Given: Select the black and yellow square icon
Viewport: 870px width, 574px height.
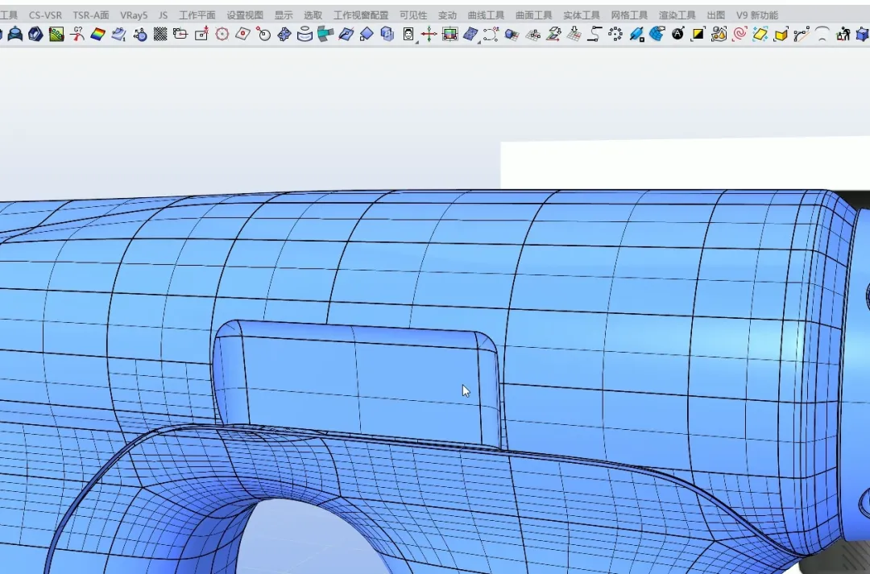Looking at the screenshot, I should point(698,34).
